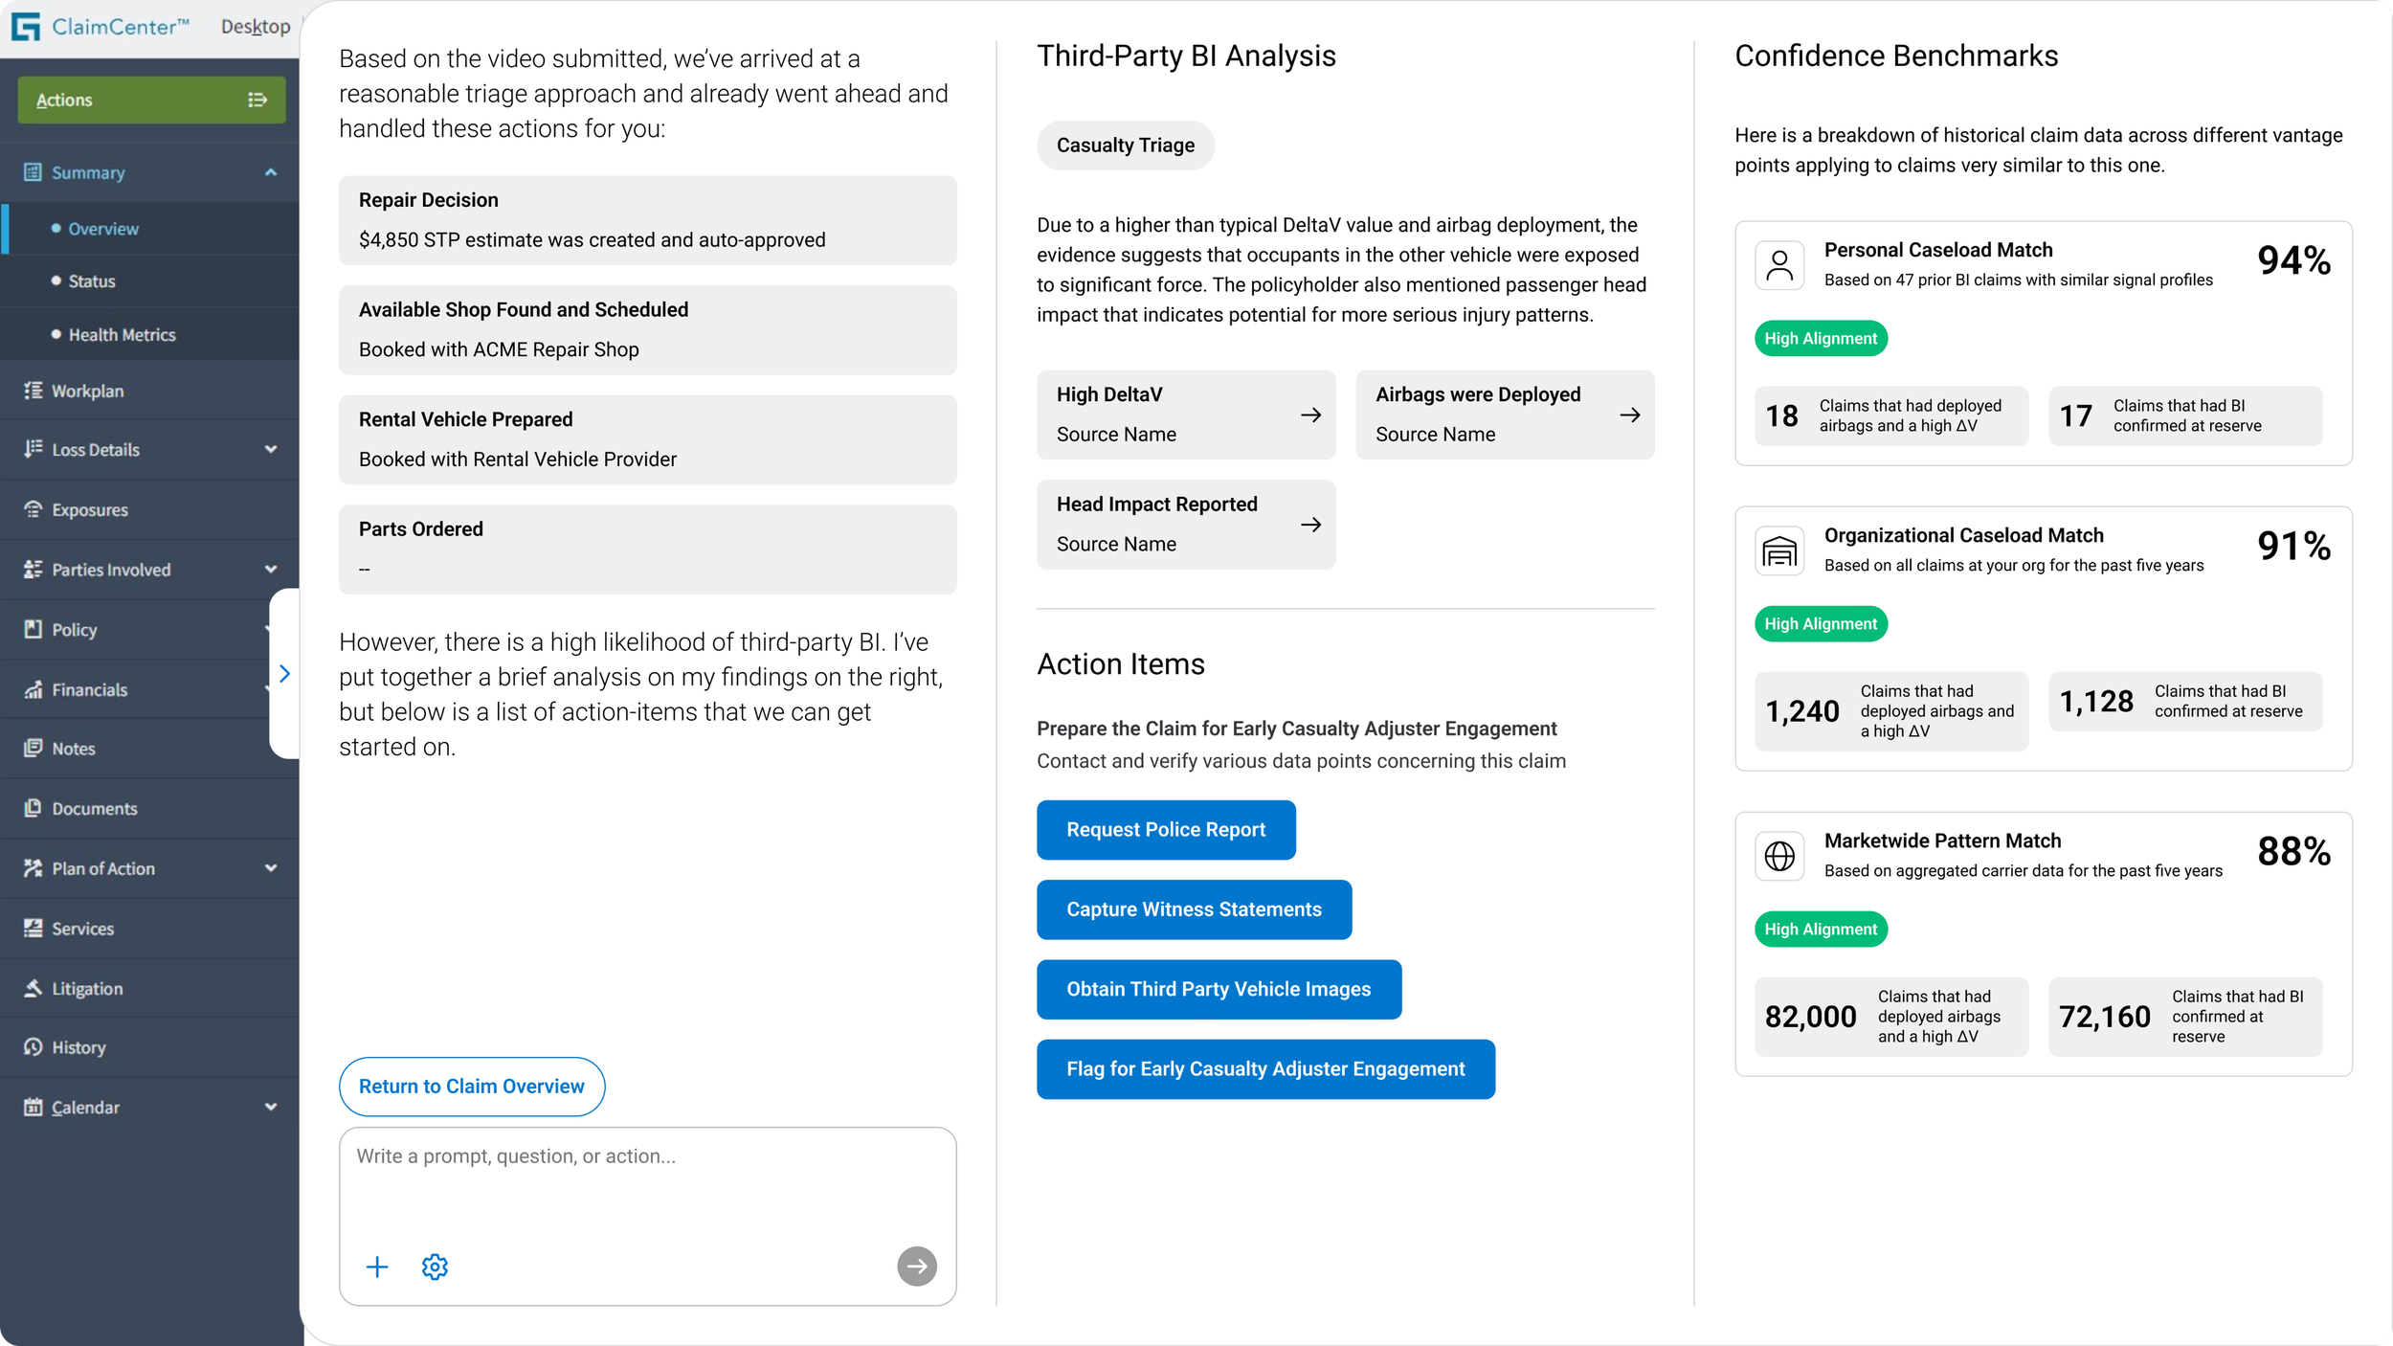The image size is (2393, 1346).
Task: Click the Organizational Caseload Match building icon
Action: coord(1779,550)
